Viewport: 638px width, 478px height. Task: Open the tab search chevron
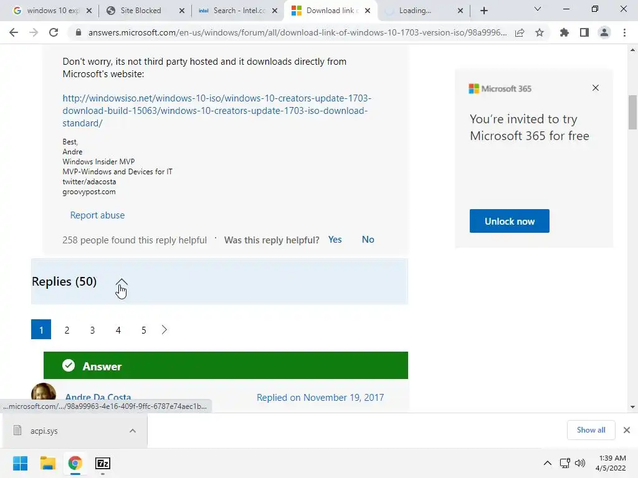click(x=538, y=9)
